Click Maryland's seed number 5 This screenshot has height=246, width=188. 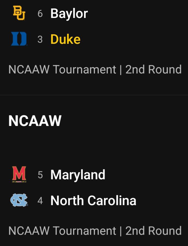(40, 175)
